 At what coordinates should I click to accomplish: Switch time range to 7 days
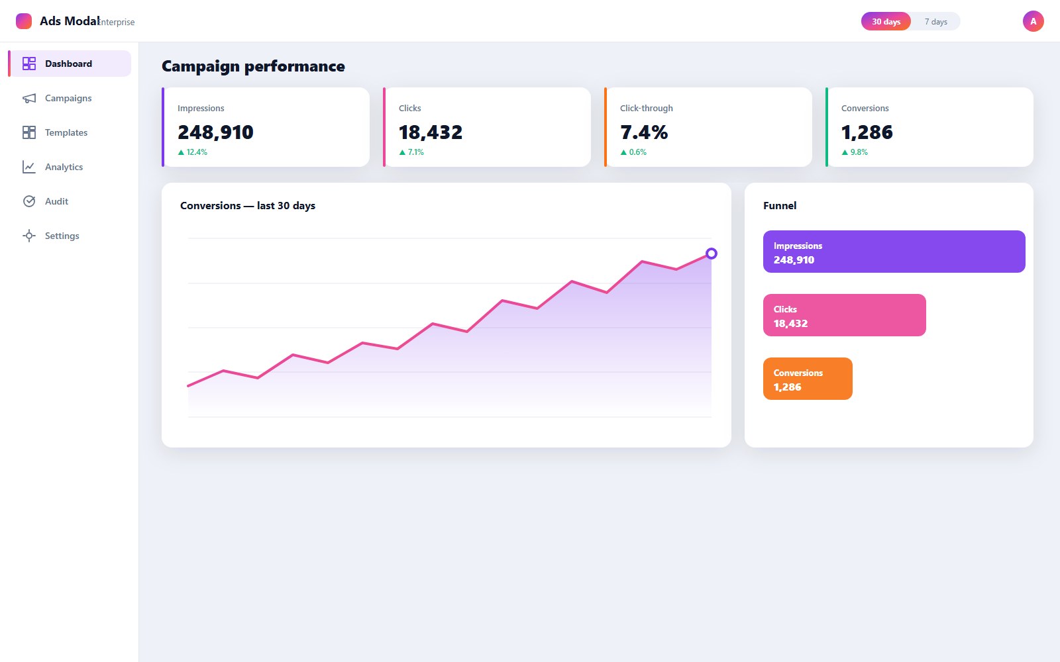(935, 21)
